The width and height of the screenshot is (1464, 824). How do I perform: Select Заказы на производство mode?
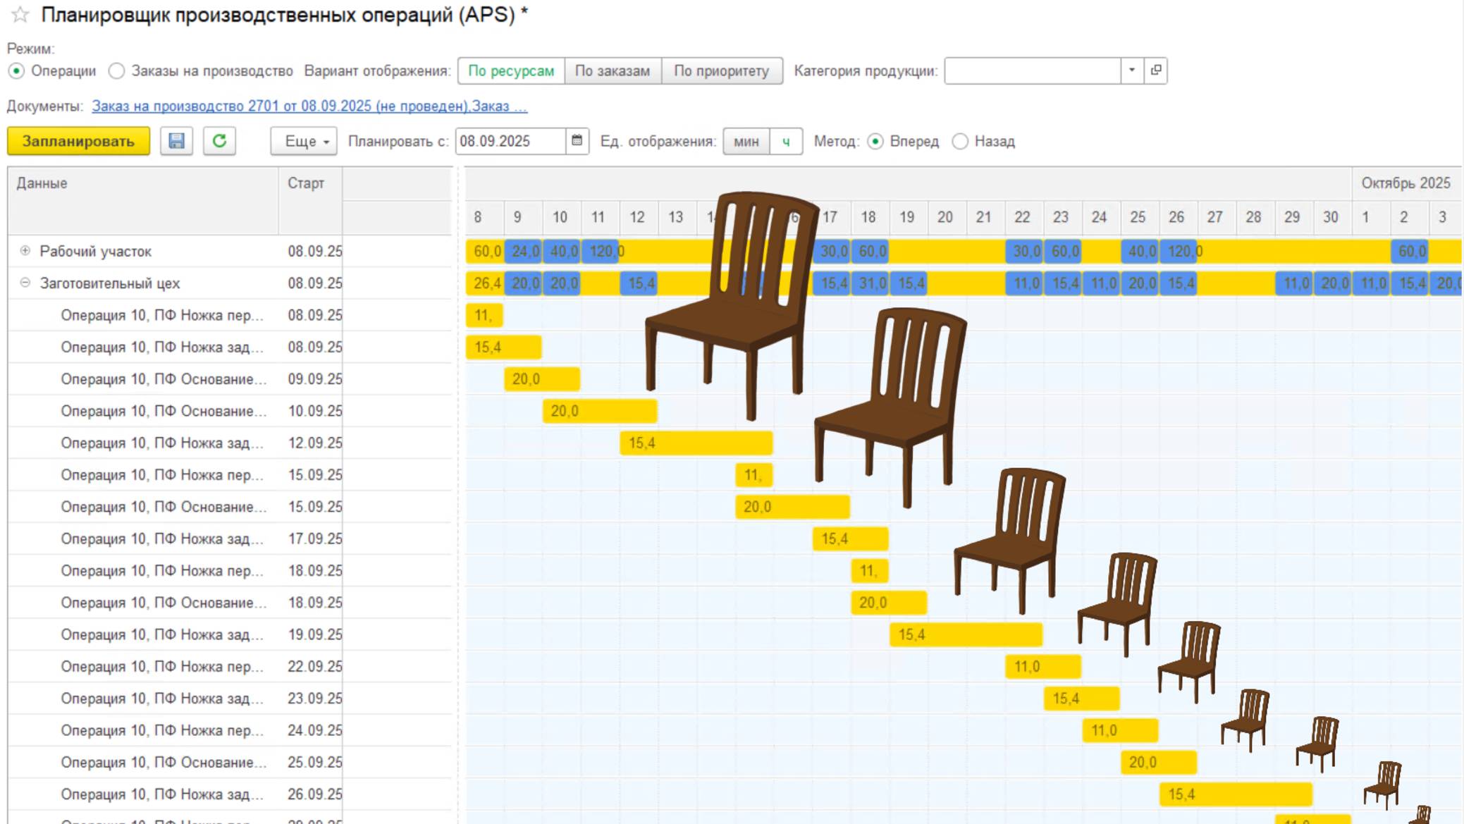coord(117,71)
